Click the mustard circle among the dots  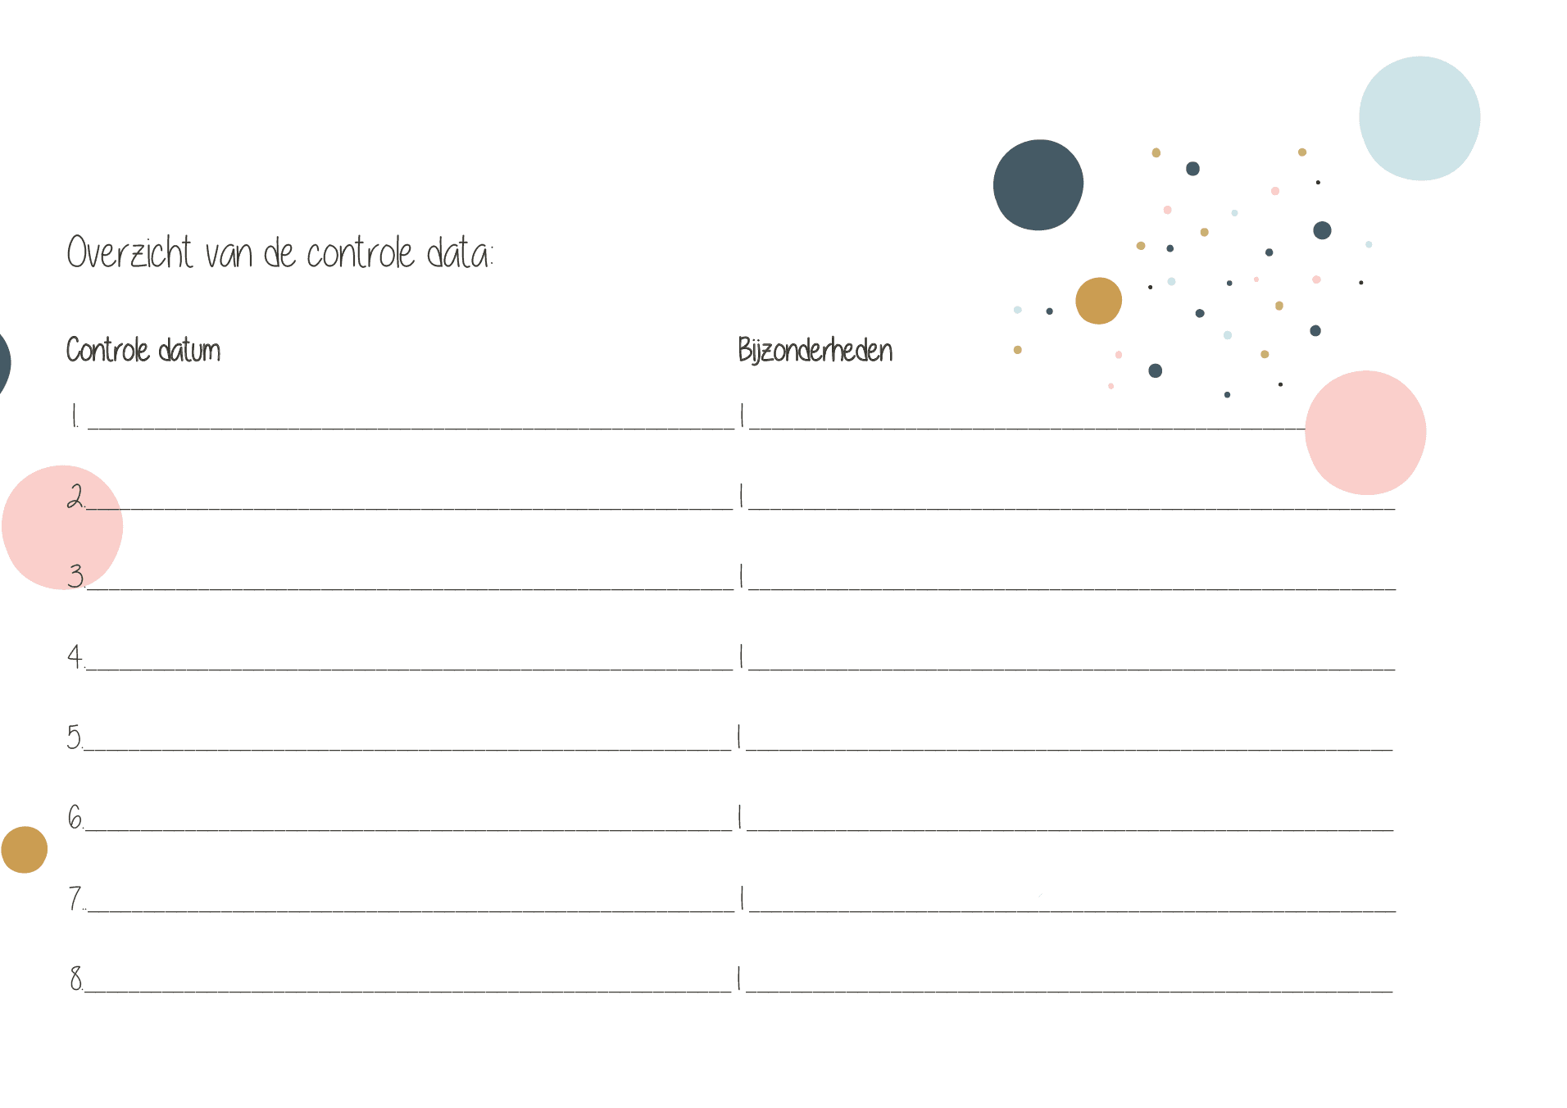(1098, 301)
